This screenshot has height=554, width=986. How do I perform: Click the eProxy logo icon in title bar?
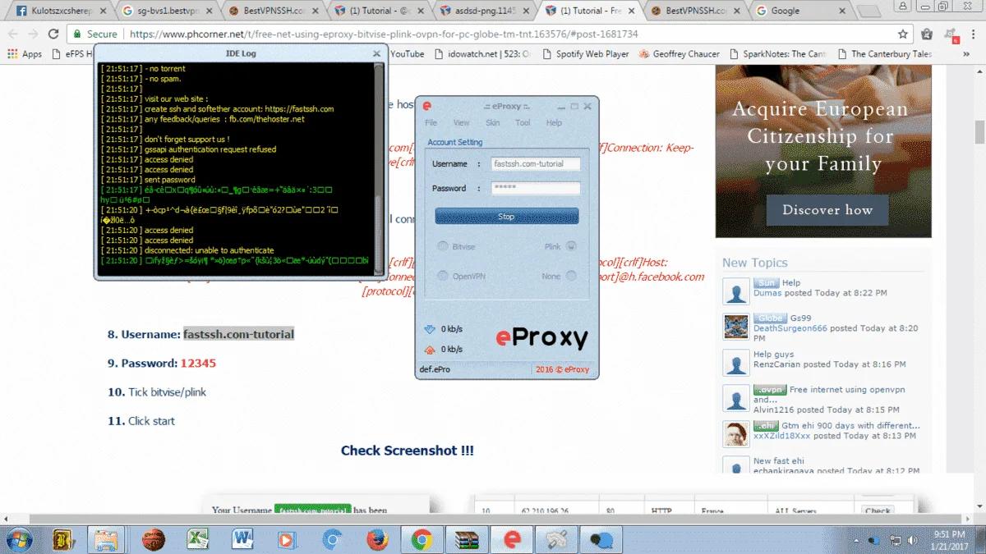[427, 106]
